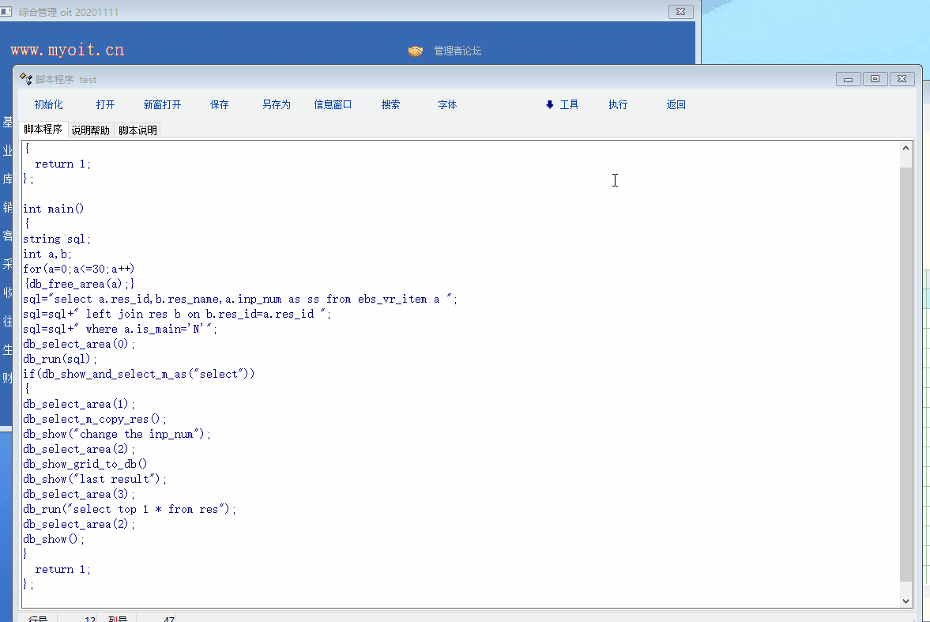Viewport: 930px width, 622px height.
Task: Expand the 工具 tools dropdown arrow
Action: (x=550, y=104)
